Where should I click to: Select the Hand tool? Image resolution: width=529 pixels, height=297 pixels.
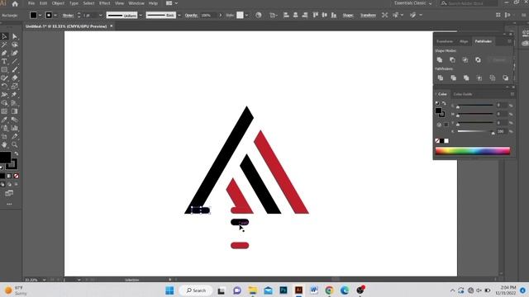[x=4, y=144]
